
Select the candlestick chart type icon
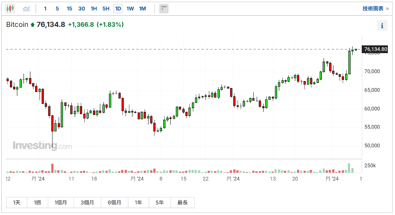10,9
